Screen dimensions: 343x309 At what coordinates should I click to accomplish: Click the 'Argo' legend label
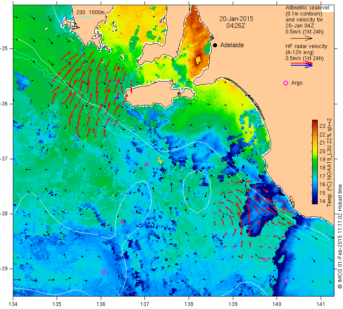pyautogui.click(x=297, y=83)
